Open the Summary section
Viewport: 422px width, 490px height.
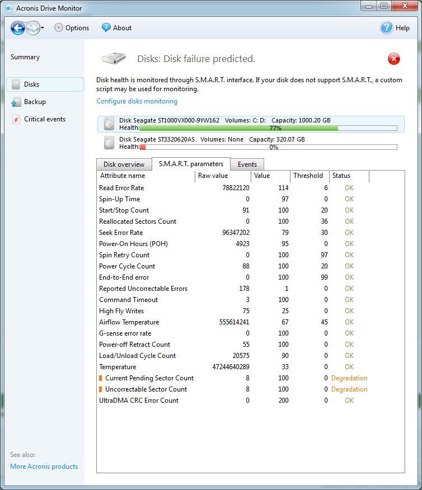pos(25,57)
